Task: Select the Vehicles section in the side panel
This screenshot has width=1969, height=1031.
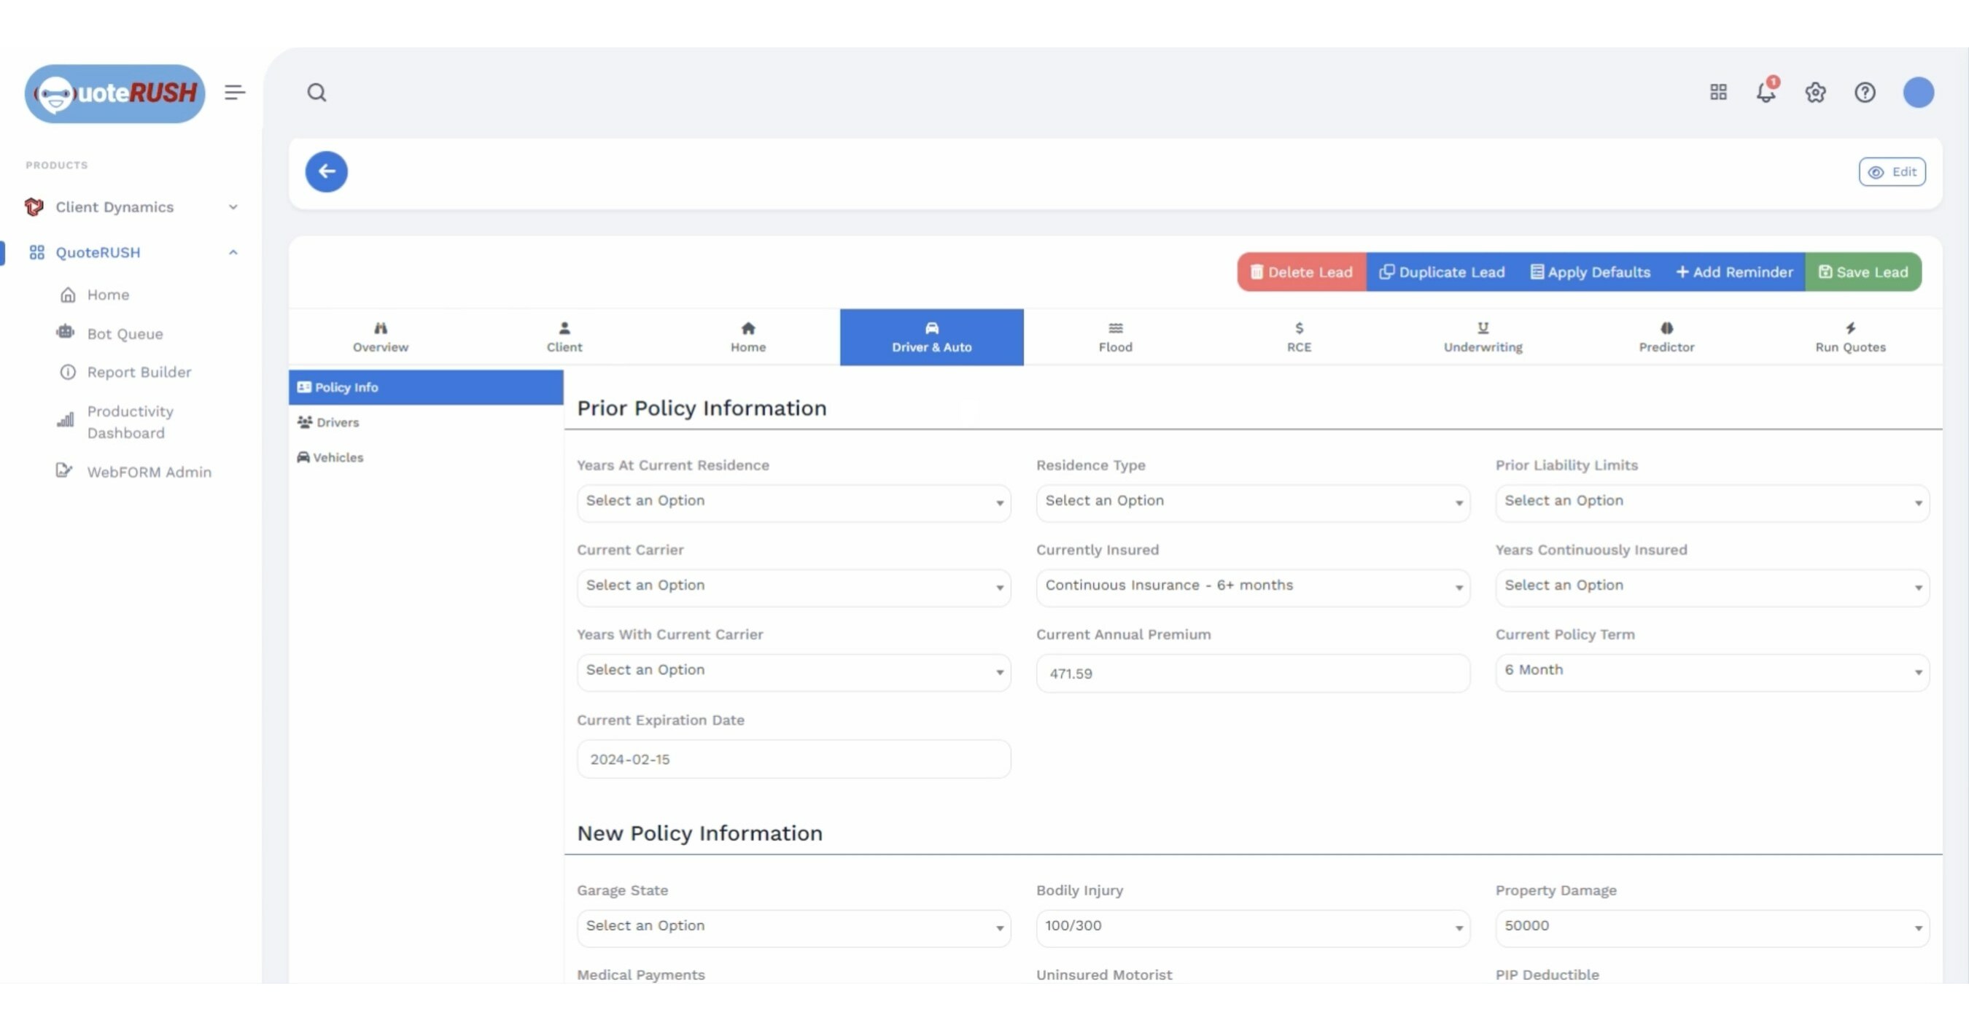Action: click(x=338, y=457)
